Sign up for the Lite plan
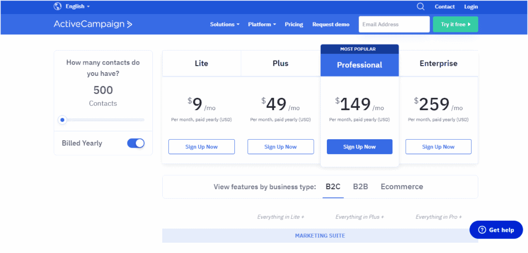This screenshot has width=528, height=253. click(x=201, y=147)
